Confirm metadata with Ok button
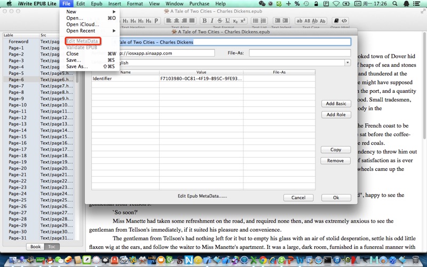Image resolution: width=427 pixels, height=267 pixels. pos(336,198)
